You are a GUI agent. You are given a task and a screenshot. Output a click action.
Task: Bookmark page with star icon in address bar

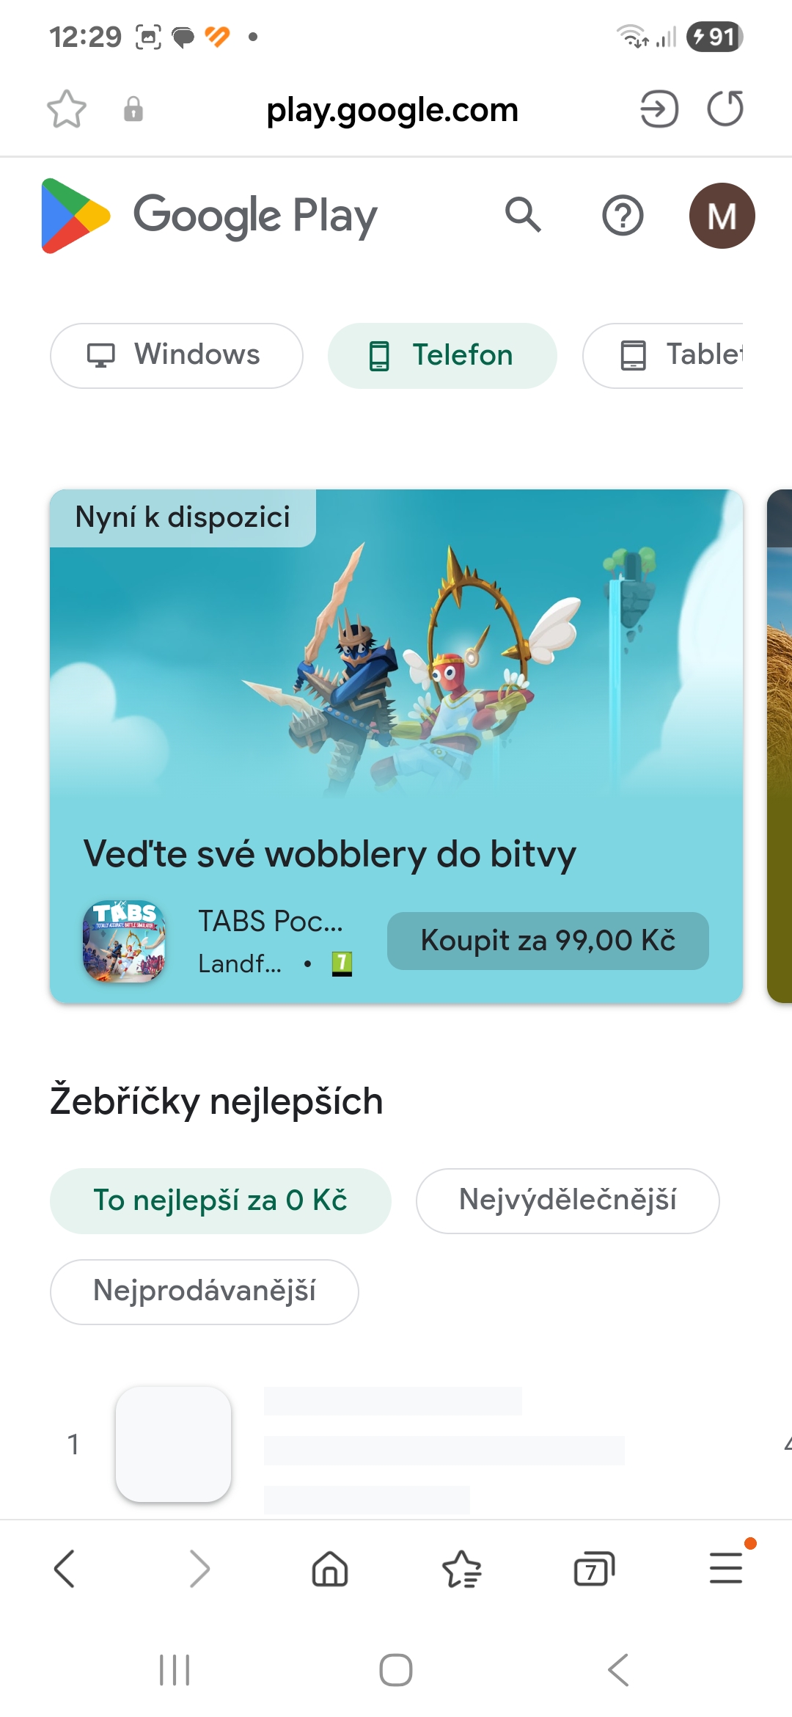tap(67, 109)
